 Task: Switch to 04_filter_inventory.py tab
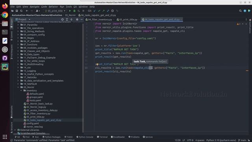point(100,19)
